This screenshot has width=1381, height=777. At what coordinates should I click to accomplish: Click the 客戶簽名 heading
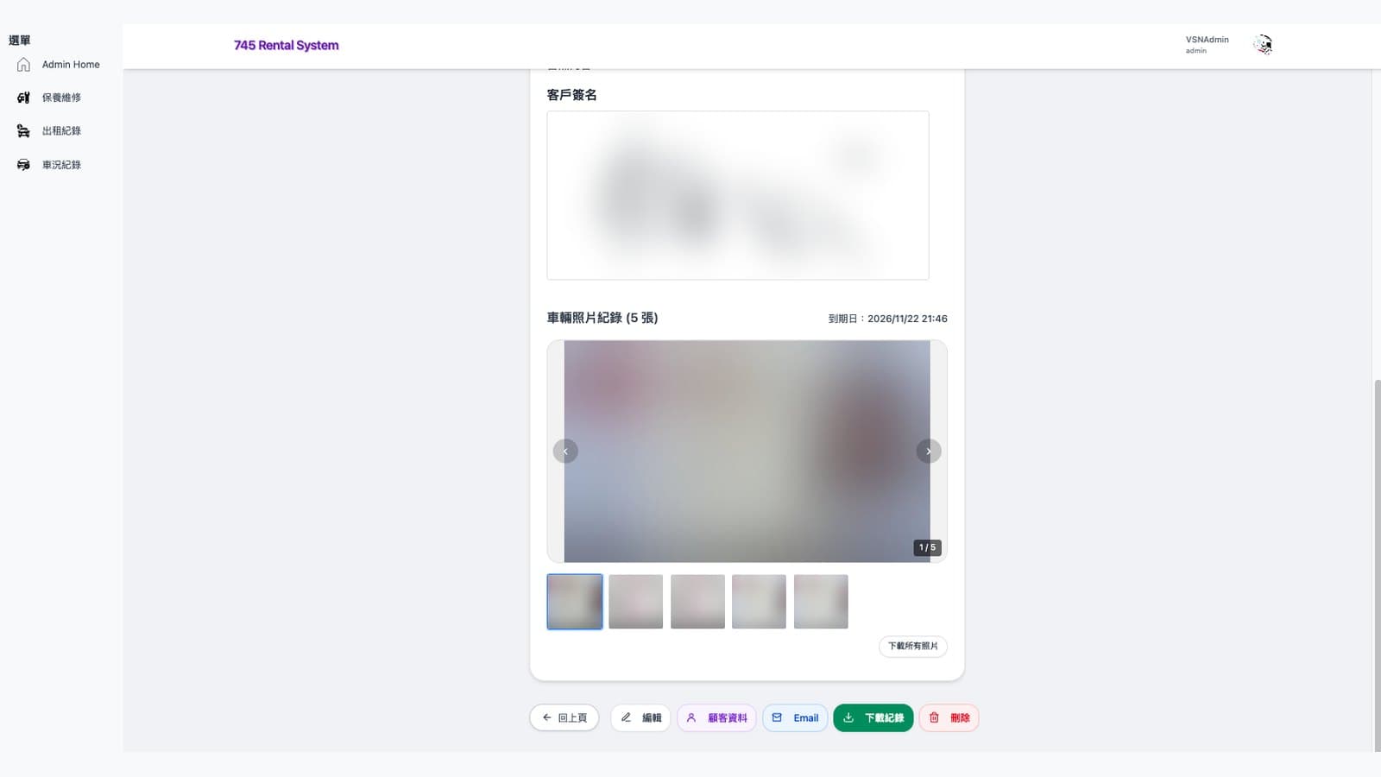pyautogui.click(x=571, y=95)
